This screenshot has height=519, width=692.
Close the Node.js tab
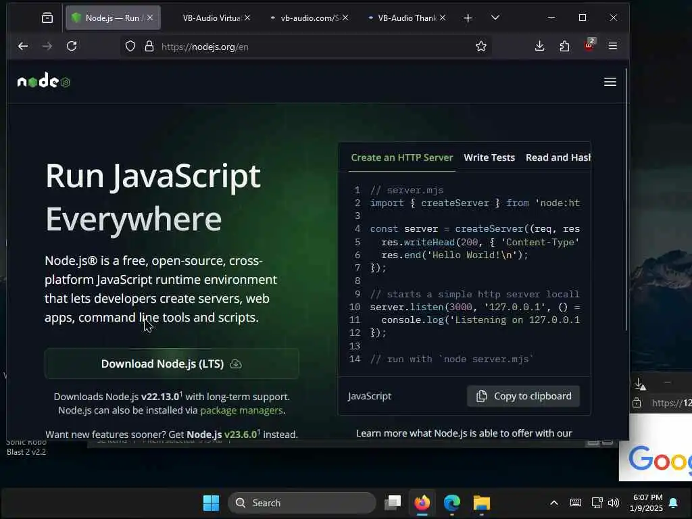tap(150, 18)
